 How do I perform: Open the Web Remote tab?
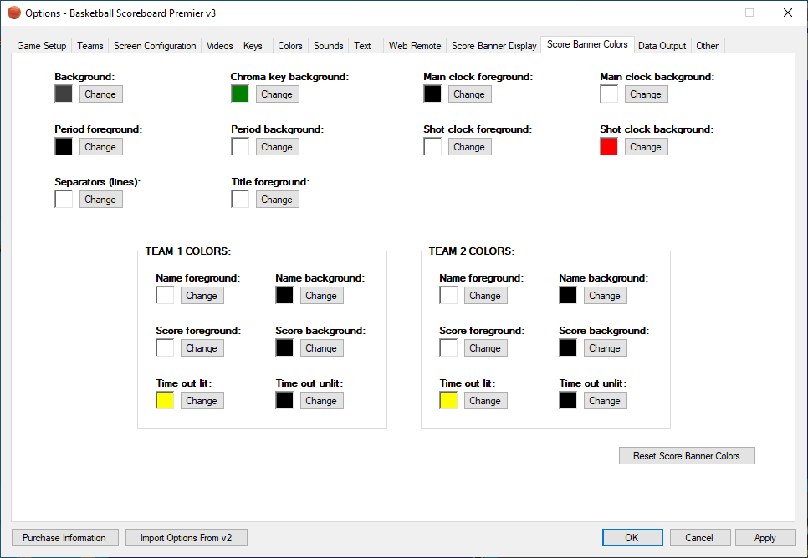pyautogui.click(x=415, y=46)
